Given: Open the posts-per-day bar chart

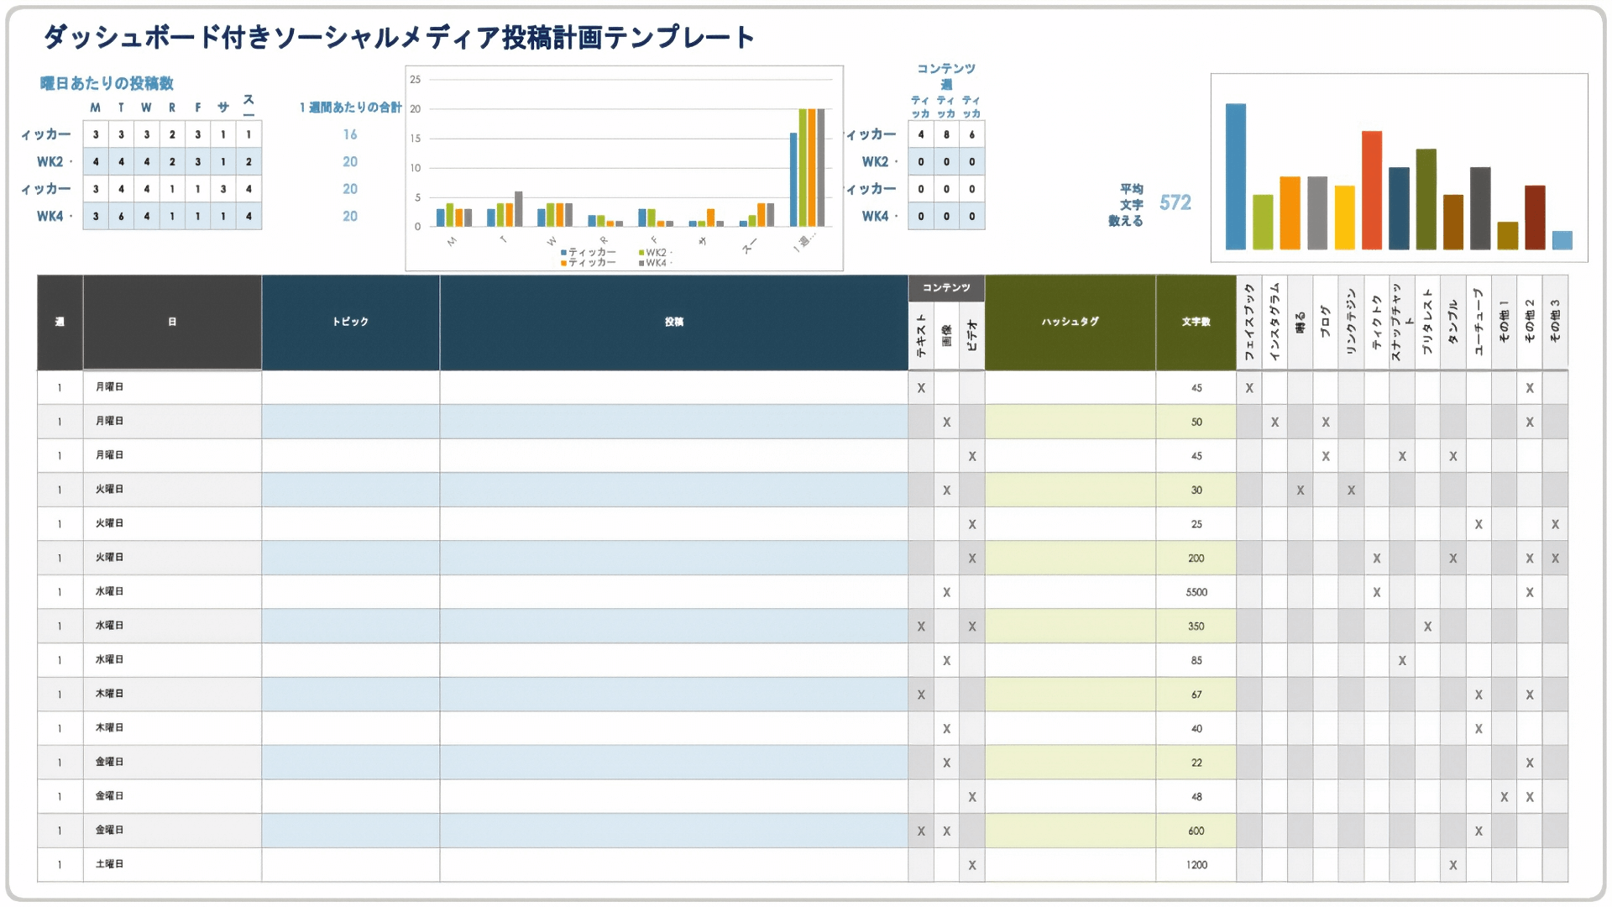Looking at the screenshot, I should point(624,168).
